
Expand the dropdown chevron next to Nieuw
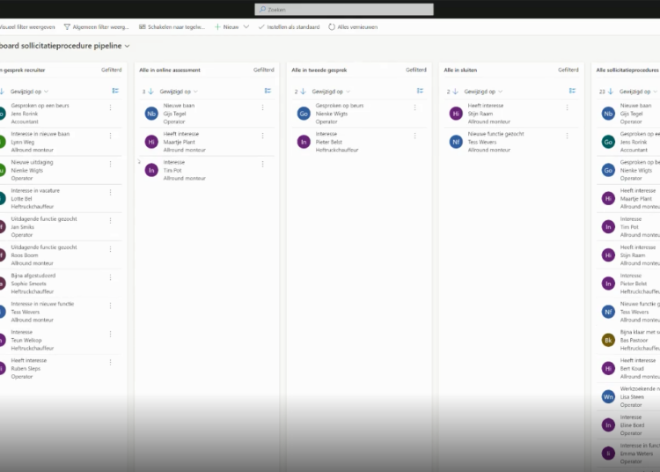[x=246, y=27]
